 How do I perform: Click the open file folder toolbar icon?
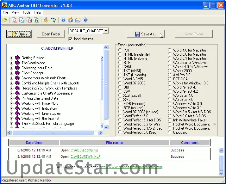pyautogui.click(x=5, y=20)
